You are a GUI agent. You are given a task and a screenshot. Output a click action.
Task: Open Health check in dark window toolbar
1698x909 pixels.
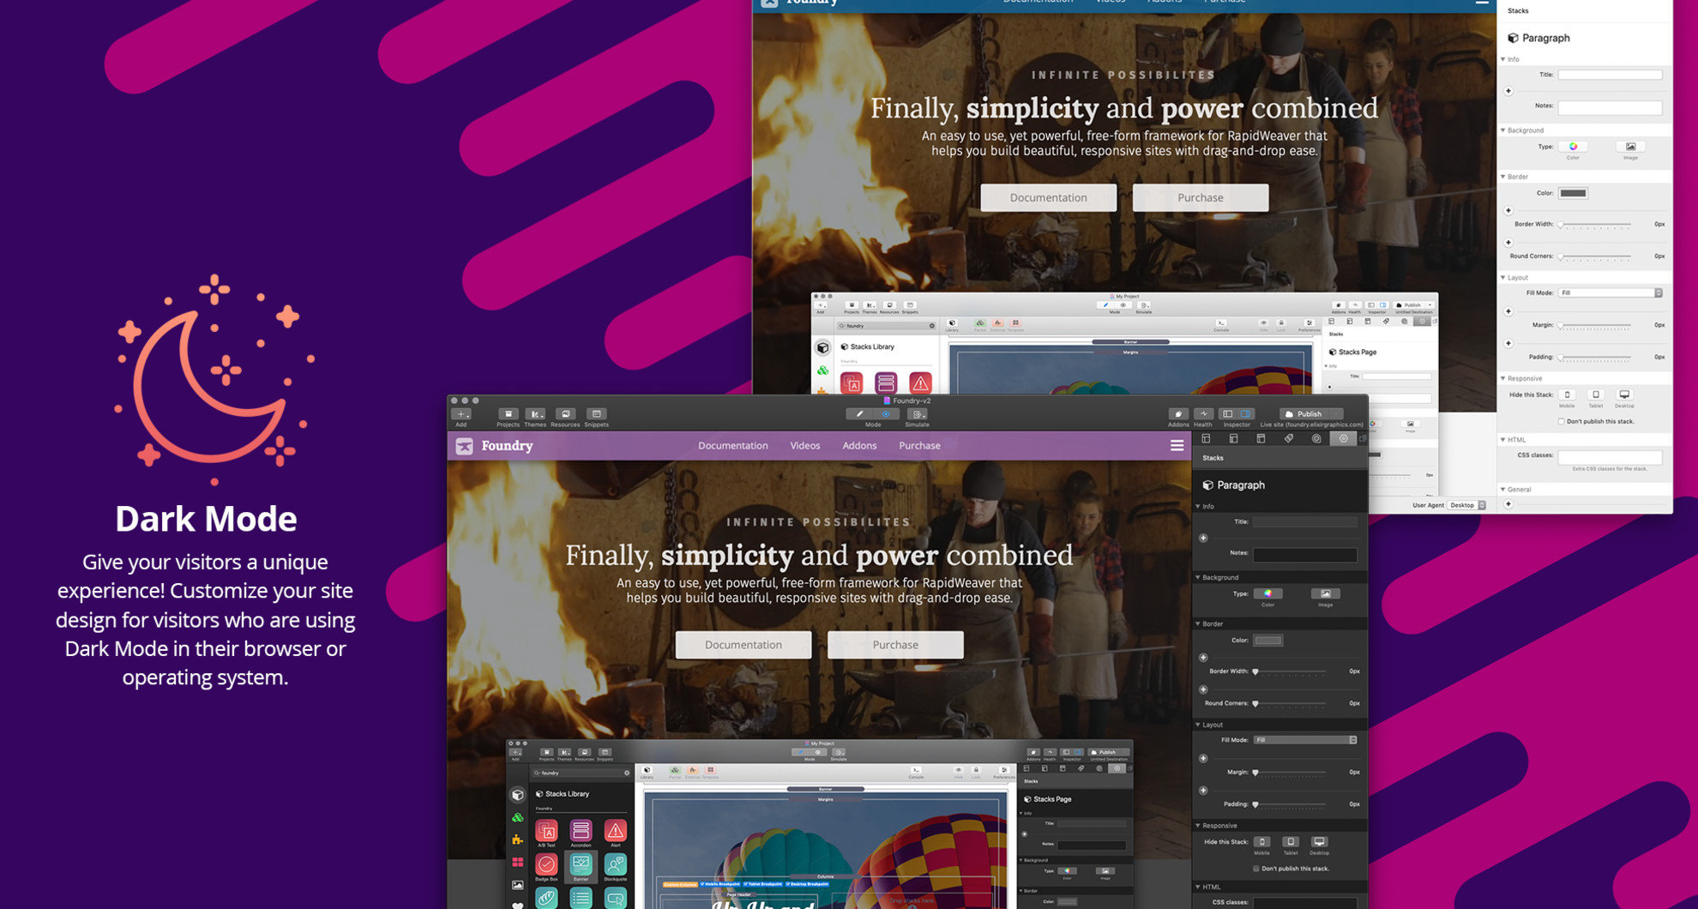[x=1203, y=414]
